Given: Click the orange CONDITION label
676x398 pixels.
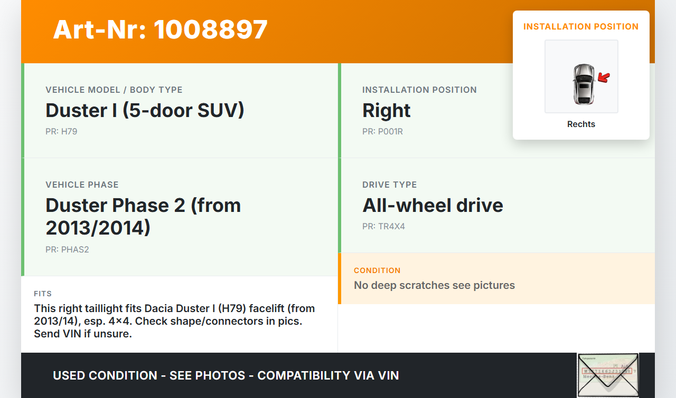Looking at the screenshot, I should tap(377, 270).
